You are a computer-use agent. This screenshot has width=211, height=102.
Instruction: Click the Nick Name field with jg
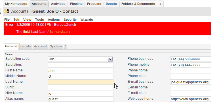[x=81, y=93]
